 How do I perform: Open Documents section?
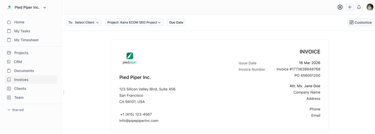point(24,71)
